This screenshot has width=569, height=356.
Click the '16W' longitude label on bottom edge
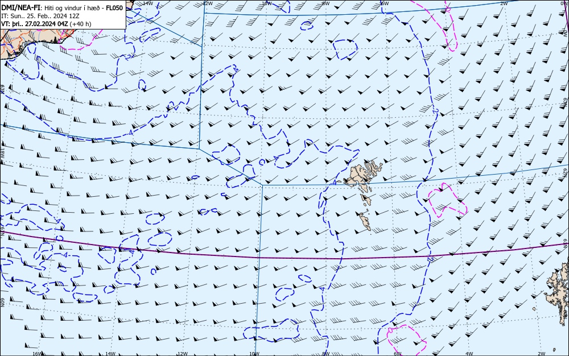click(37, 354)
